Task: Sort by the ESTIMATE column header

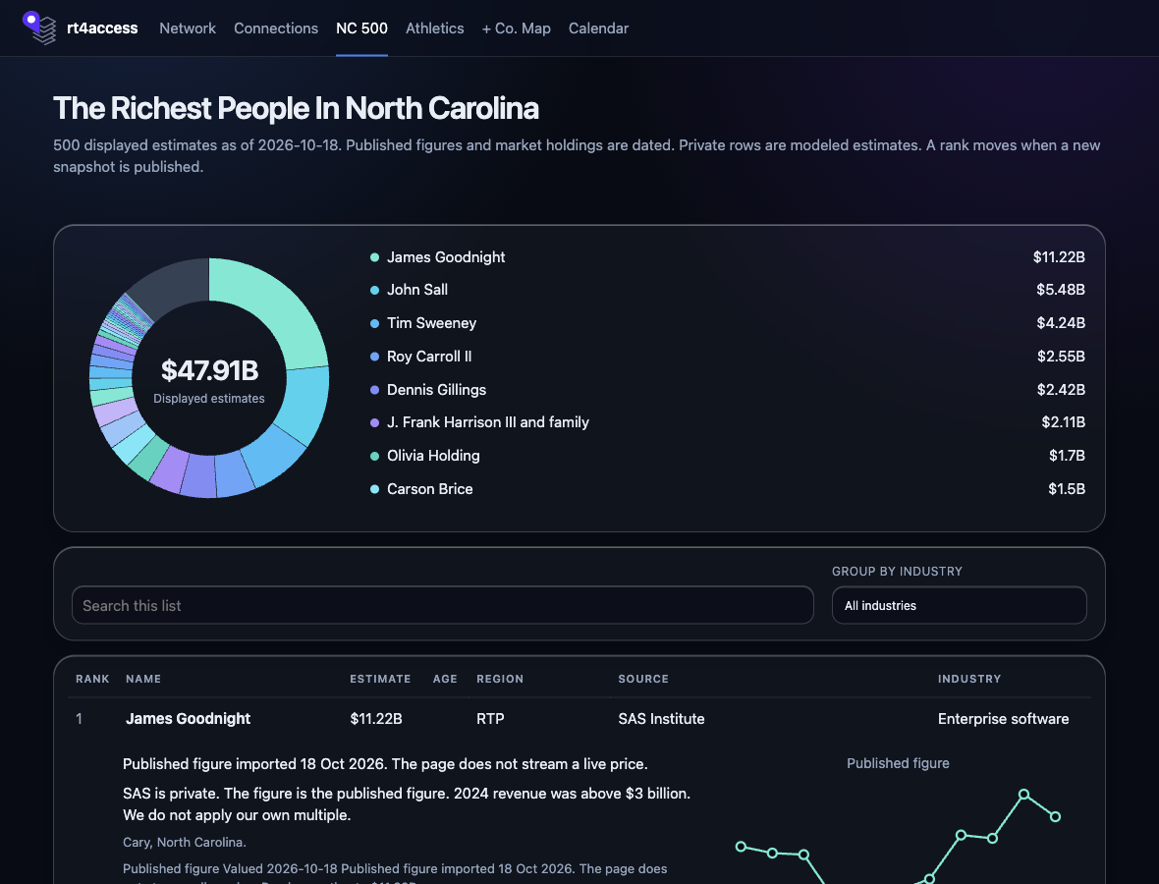Action: click(x=380, y=679)
